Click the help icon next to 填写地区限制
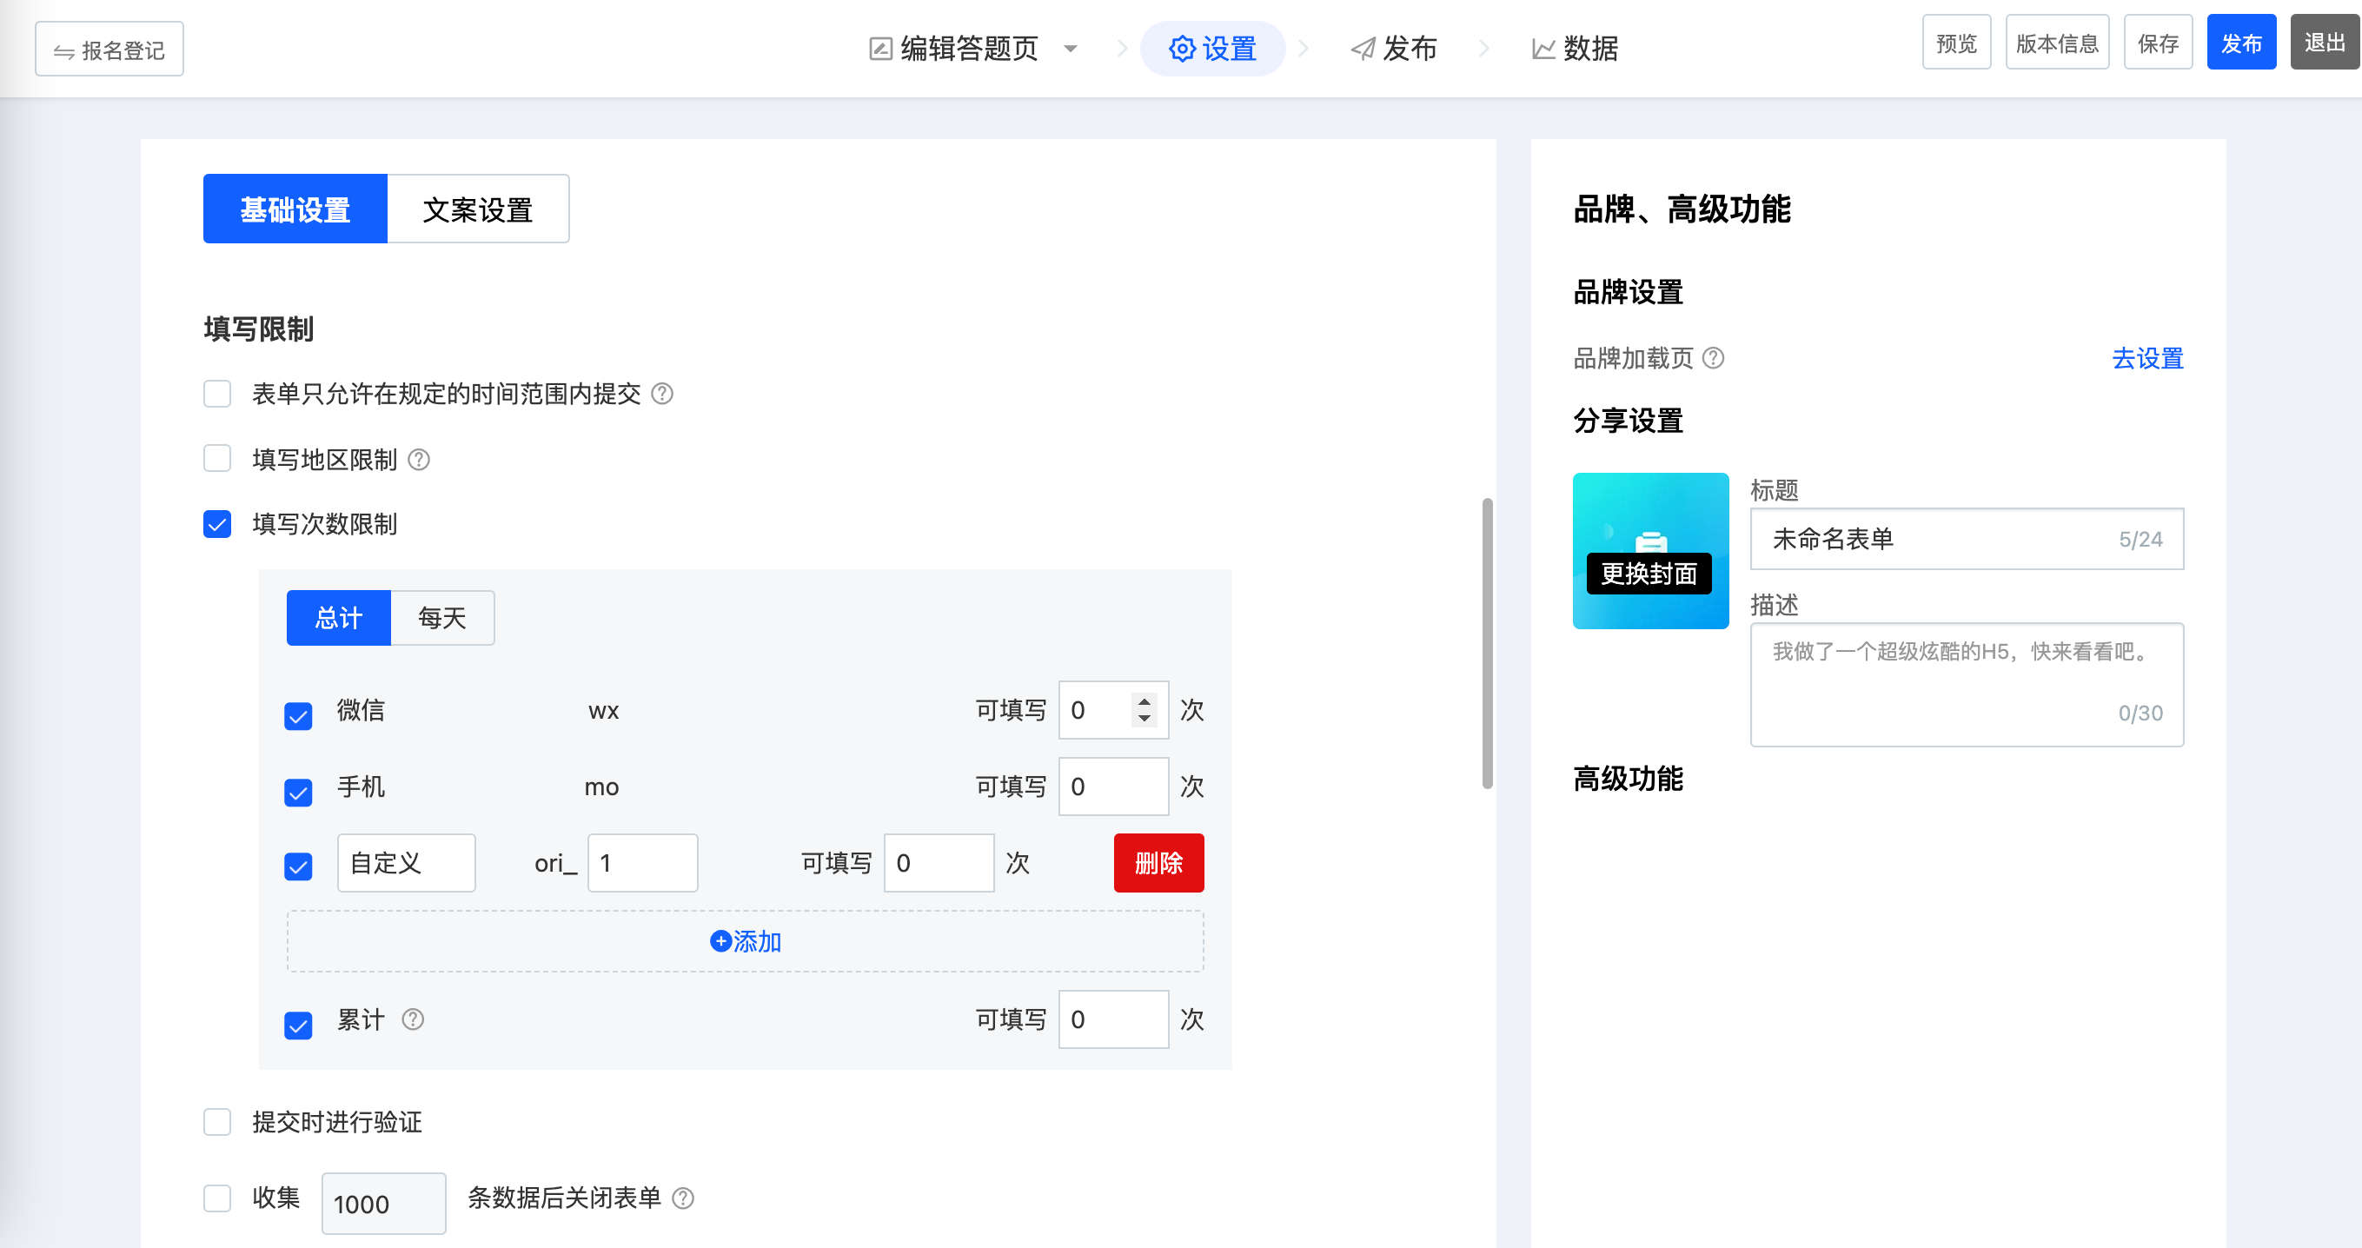The image size is (2362, 1248). pos(419,460)
